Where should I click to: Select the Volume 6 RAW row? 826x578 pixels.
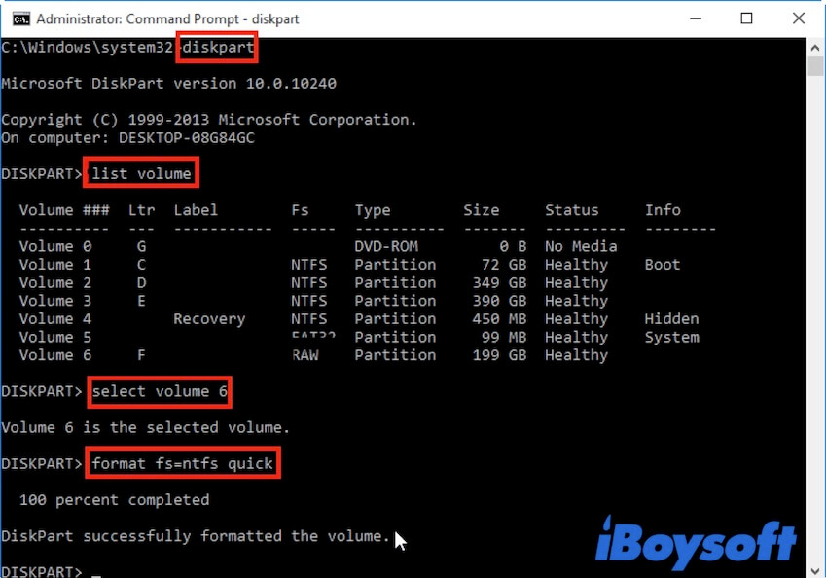click(292, 354)
